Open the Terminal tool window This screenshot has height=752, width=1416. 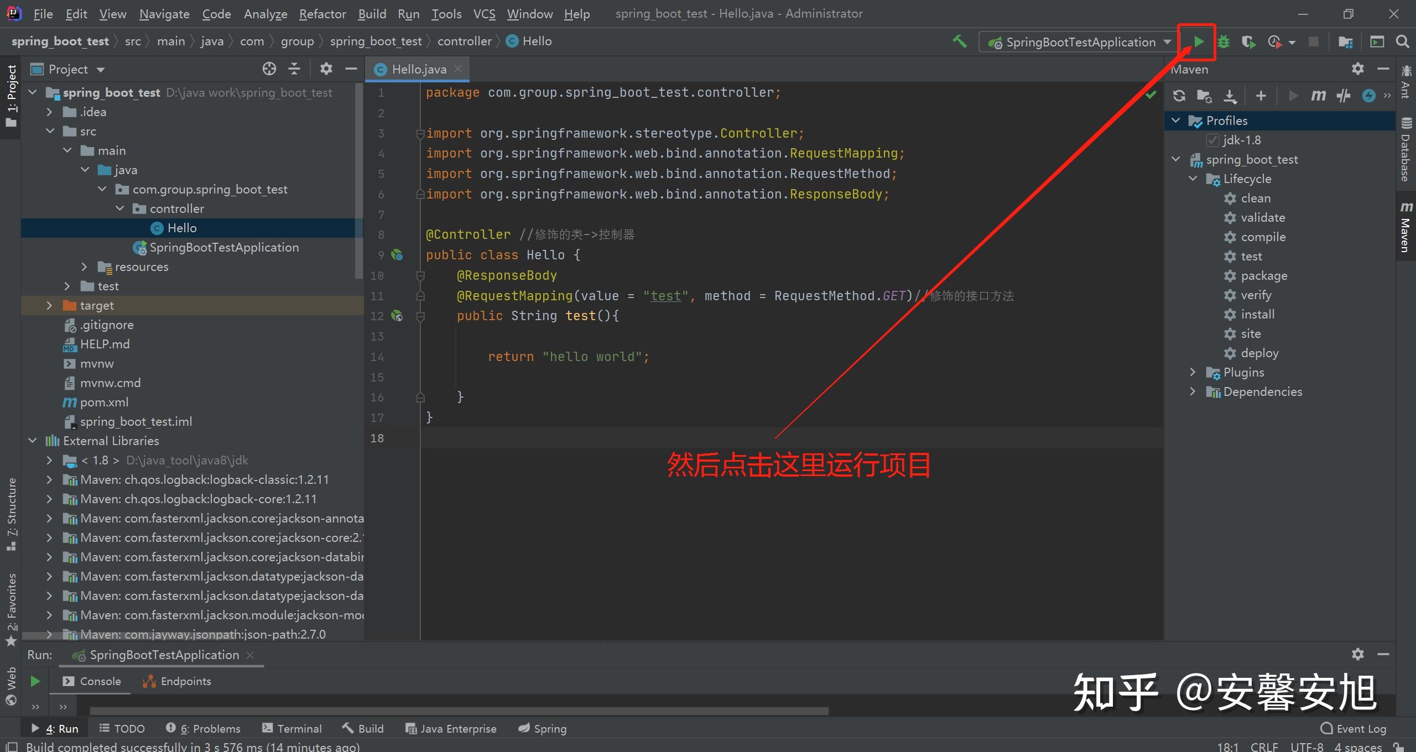(x=292, y=728)
